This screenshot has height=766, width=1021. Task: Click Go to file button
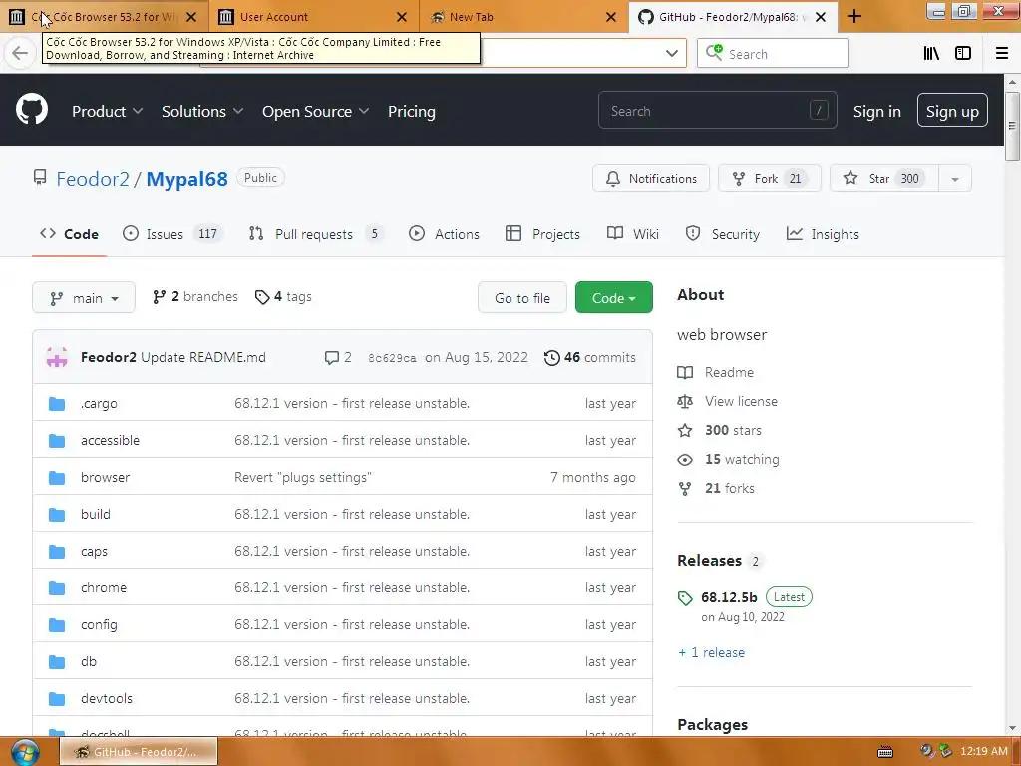tap(522, 297)
